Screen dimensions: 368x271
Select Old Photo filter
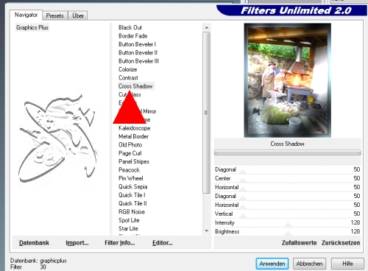(130, 144)
